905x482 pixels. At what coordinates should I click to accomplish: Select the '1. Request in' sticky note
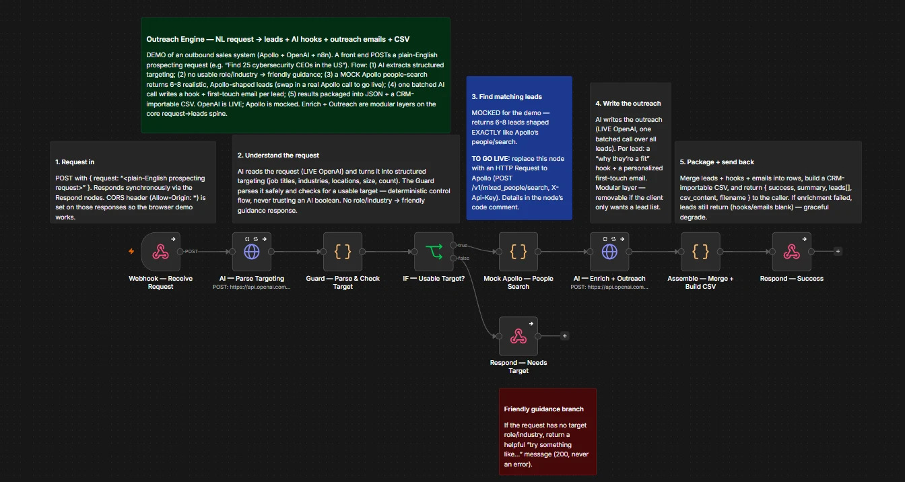point(133,182)
